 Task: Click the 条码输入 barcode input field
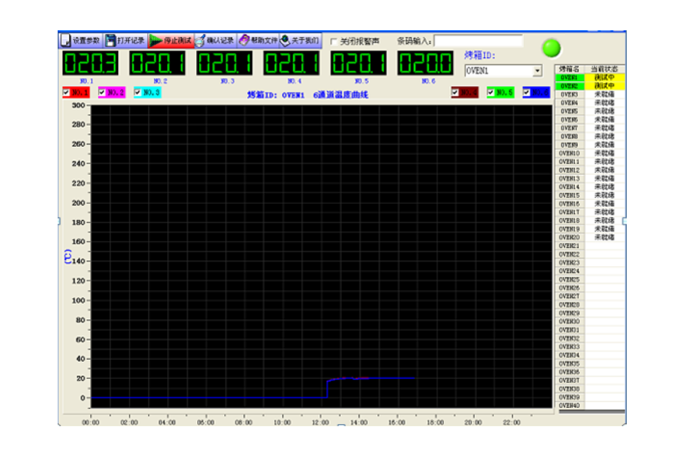coord(478,41)
